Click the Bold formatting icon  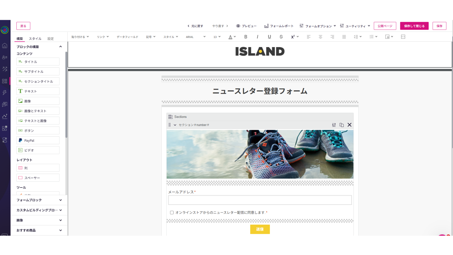246,37
